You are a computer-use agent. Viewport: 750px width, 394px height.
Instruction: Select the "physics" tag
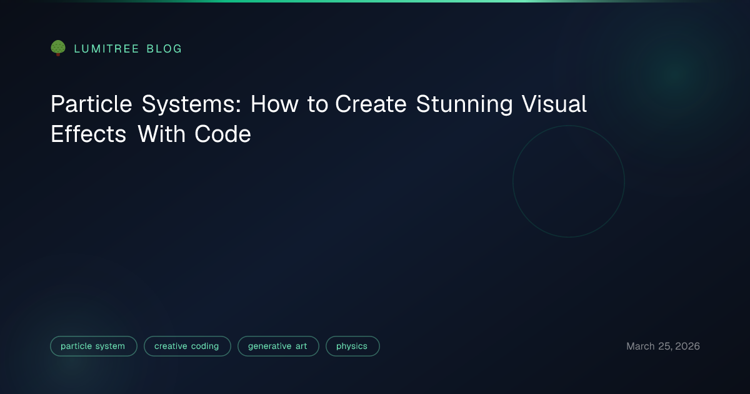(x=352, y=346)
